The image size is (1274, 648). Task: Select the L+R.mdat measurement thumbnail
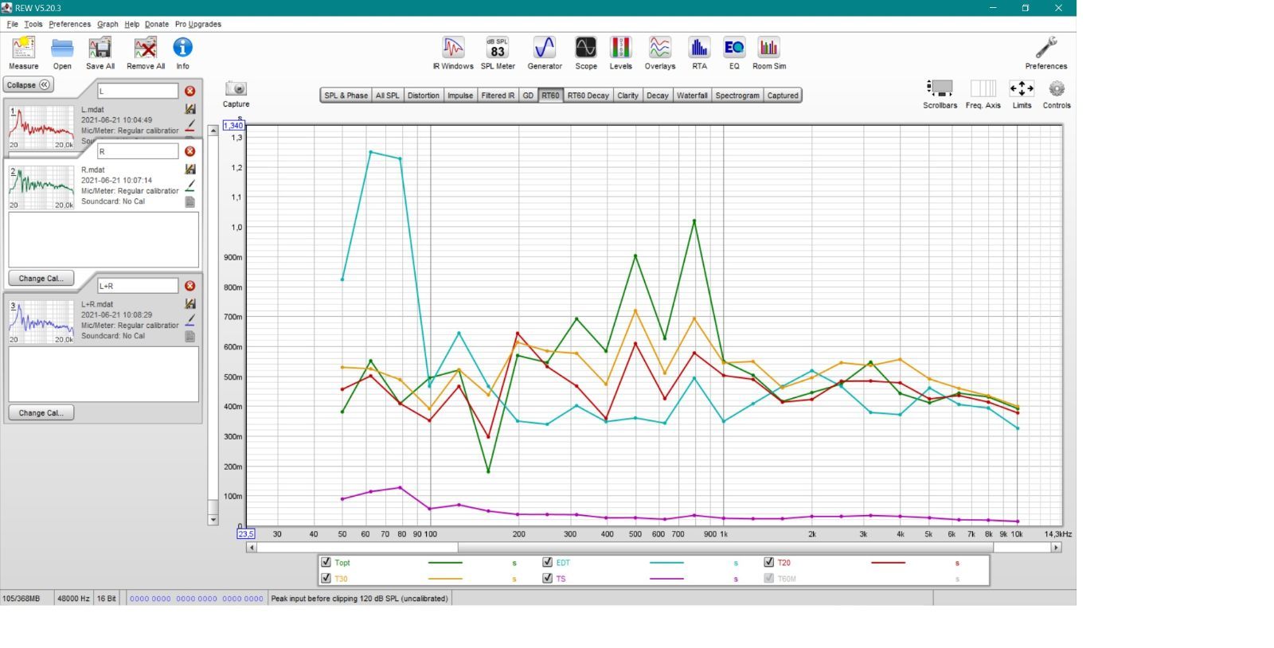pyautogui.click(x=41, y=322)
